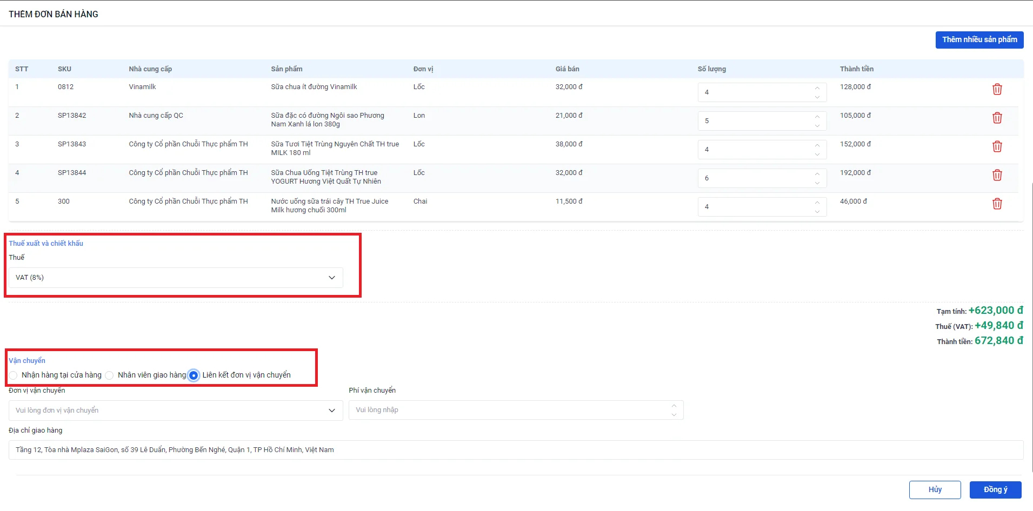Click Thêm nhiều sản phẩm button
This screenshot has height=511, width=1033.
[x=979, y=40]
